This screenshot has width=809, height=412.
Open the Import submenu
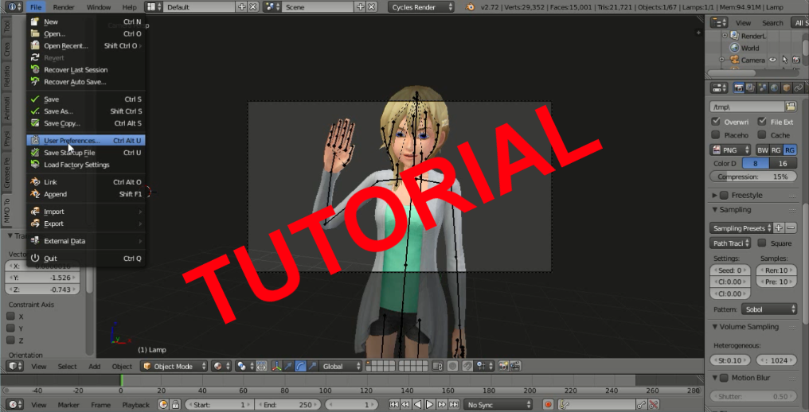[x=86, y=212]
